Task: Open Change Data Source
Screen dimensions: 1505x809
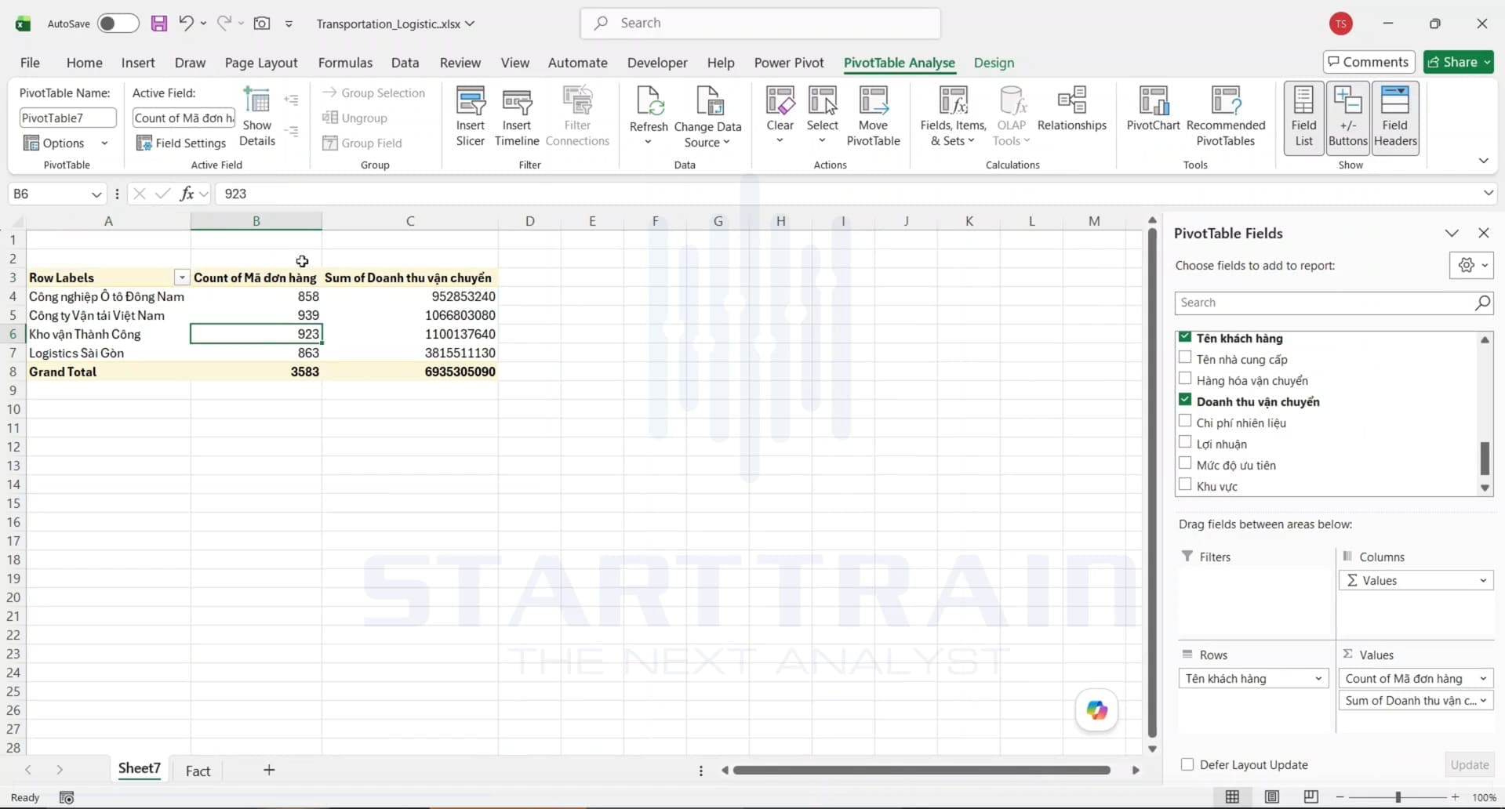Action: (707, 117)
